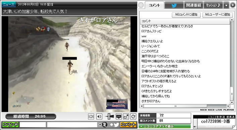The width and height of the screenshot is (237, 130).
Task: Select the Twitter post radio button
Action: click(x=111, y=125)
